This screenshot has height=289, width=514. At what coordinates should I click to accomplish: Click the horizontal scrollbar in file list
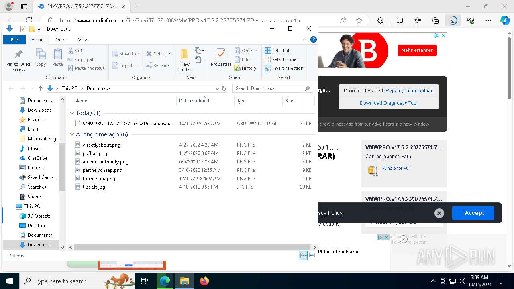click(193, 248)
